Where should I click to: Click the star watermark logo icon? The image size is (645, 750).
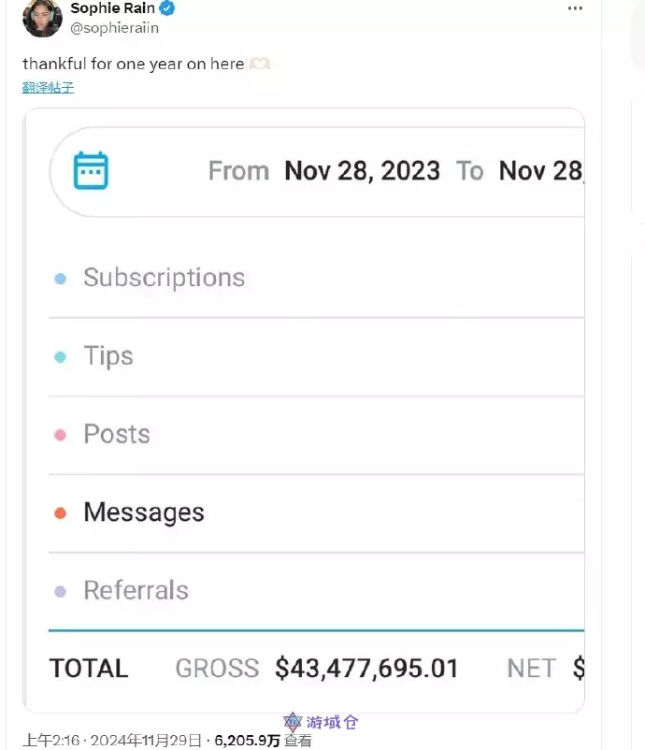click(294, 723)
